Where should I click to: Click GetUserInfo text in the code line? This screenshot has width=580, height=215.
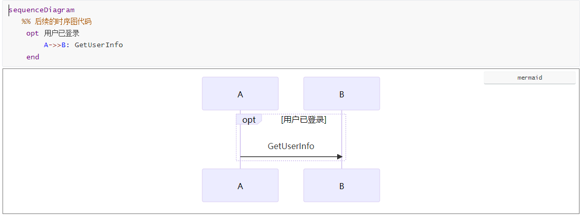(99, 45)
